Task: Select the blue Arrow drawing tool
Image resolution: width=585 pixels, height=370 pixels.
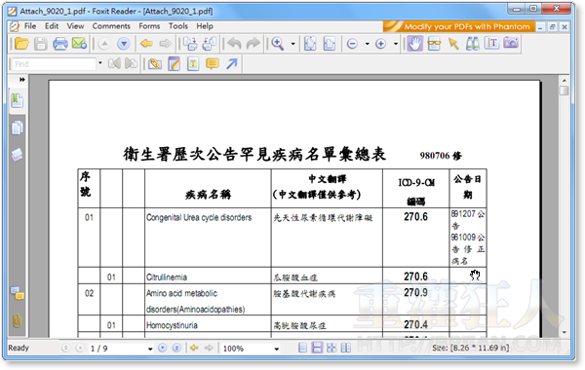Action: pos(232,64)
